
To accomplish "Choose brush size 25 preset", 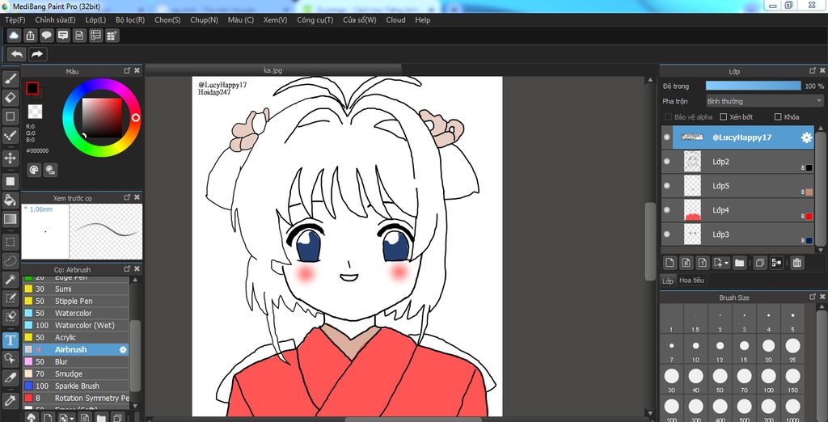I will point(792,346).
